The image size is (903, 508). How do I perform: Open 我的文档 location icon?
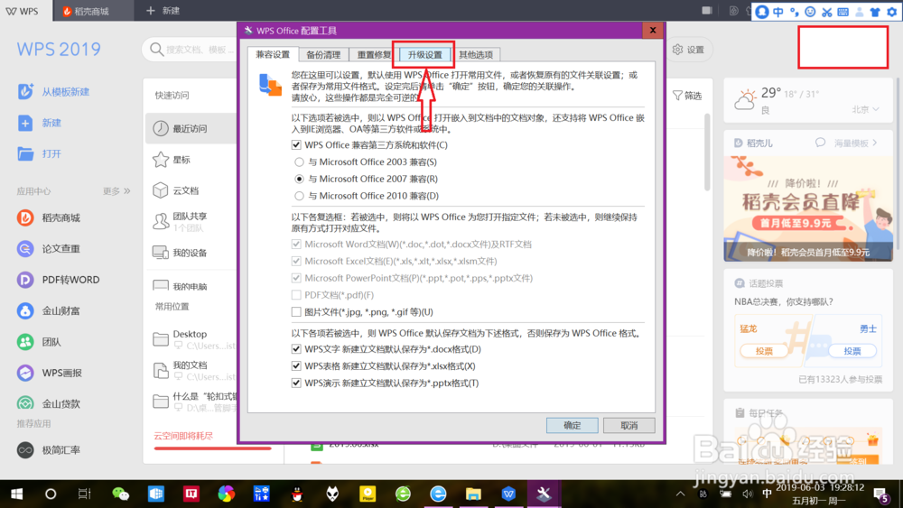tap(161, 370)
